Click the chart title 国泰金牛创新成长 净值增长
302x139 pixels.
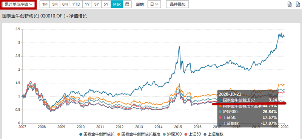coord(45,16)
